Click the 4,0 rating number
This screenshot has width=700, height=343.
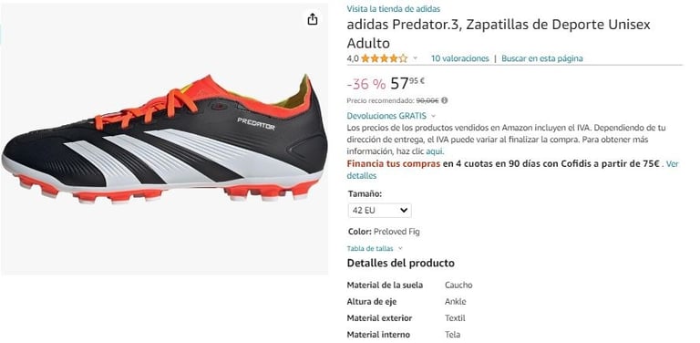point(352,58)
